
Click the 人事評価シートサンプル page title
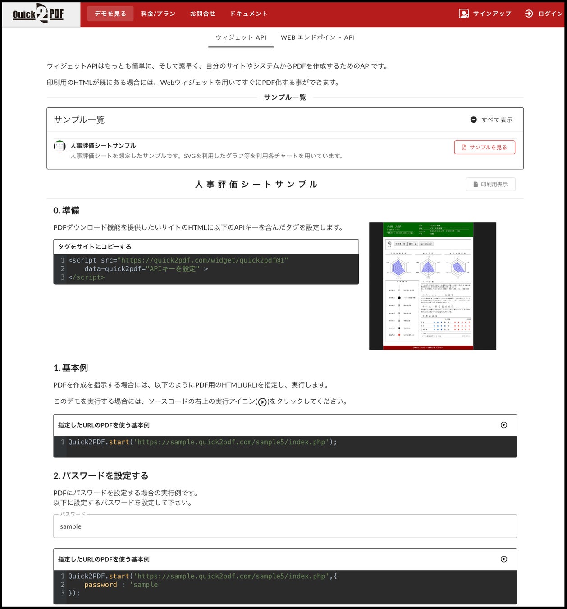pyautogui.click(x=257, y=184)
